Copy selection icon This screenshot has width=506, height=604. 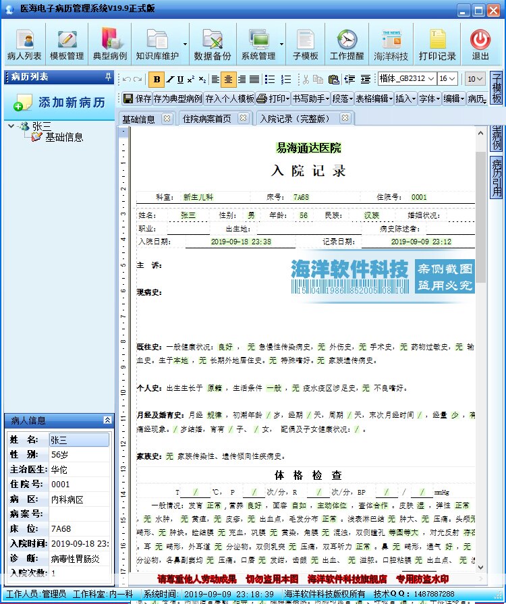click(x=318, y=80)
